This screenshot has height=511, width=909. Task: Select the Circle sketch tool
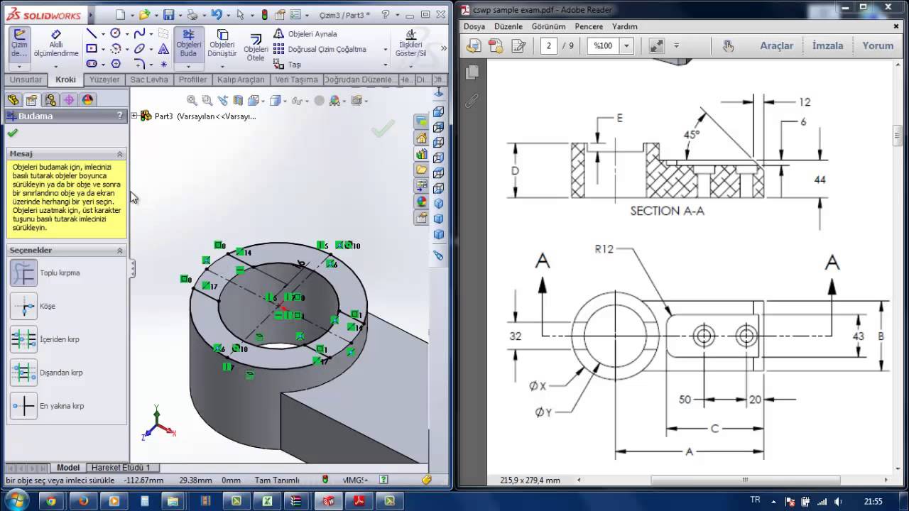[x=116, y=33]
